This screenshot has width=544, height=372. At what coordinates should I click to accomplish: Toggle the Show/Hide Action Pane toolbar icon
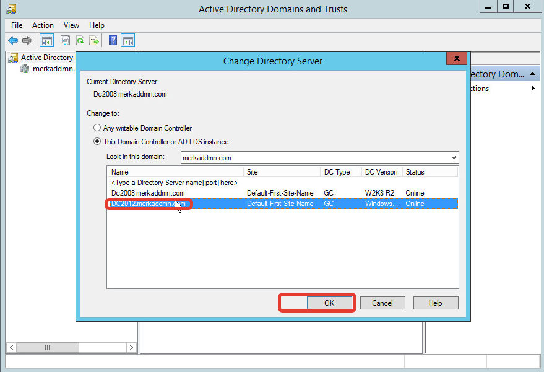[x=127, y=41]
